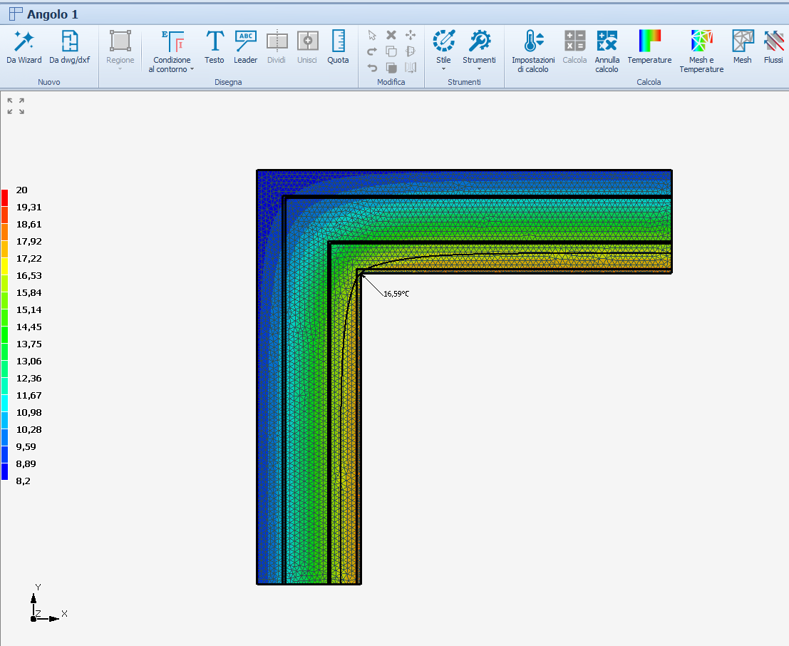This screenshot has height=646, width=789.
Task: Click the fit-to-view expand arrows icon
Action: coord(16,106)
